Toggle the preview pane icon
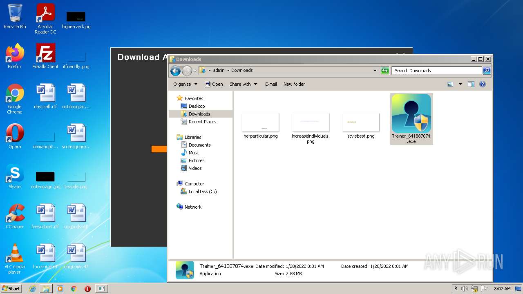 pos(471,84)
